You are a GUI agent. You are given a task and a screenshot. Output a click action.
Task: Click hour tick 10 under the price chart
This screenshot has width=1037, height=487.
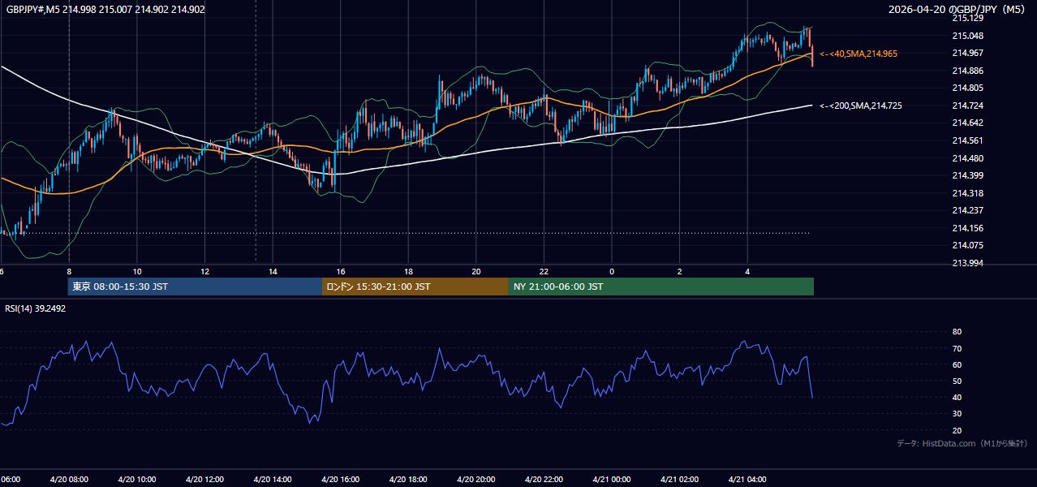point(137,272)
